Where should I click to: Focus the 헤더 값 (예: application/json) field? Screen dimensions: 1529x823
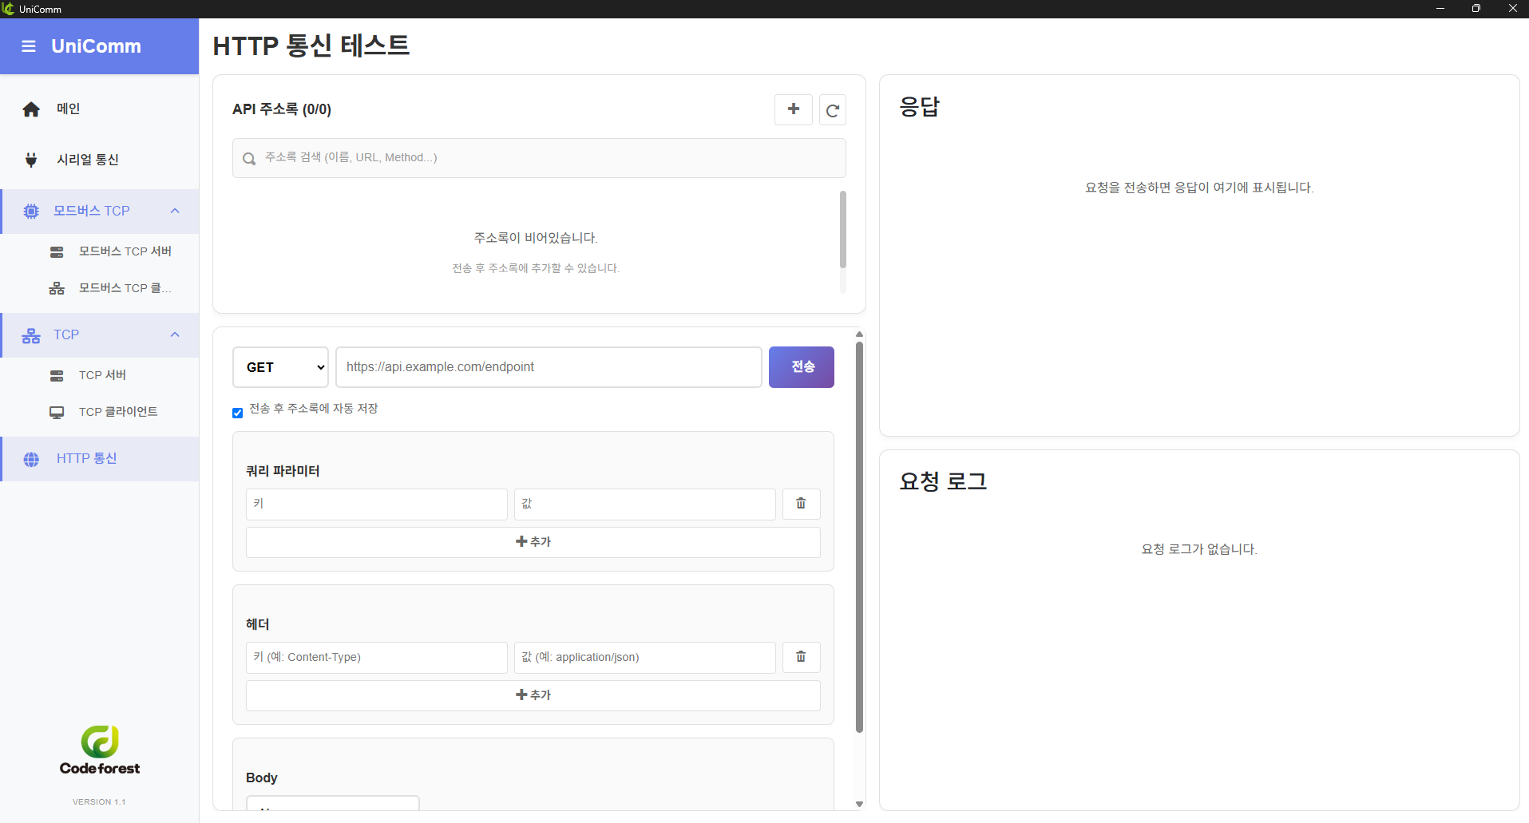tap(645, 657)
